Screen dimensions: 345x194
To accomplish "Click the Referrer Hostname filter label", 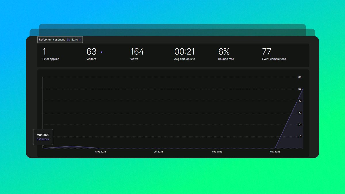I will [x=52, y=40].
